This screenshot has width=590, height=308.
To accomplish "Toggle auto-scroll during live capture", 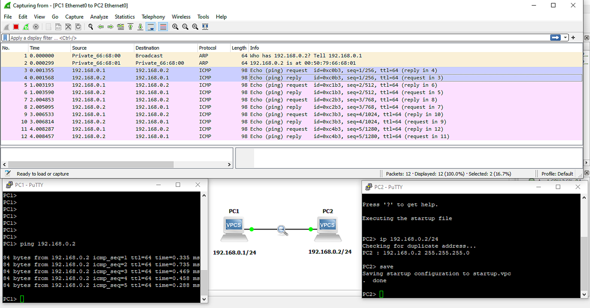I will click(x=151, y=27).
